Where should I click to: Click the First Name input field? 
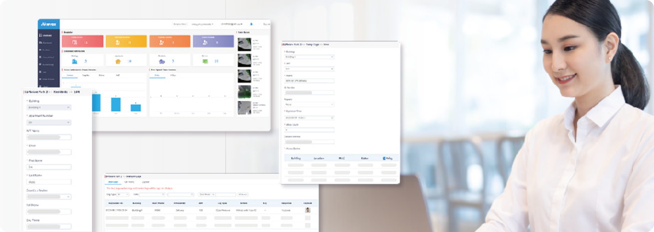(48, 167)
